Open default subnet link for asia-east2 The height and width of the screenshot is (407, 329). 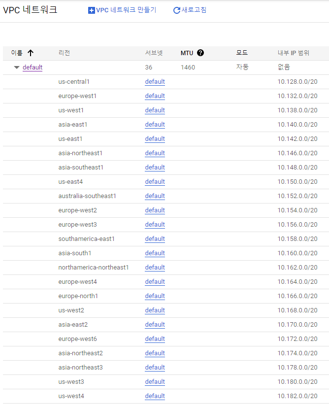point(155,324)
